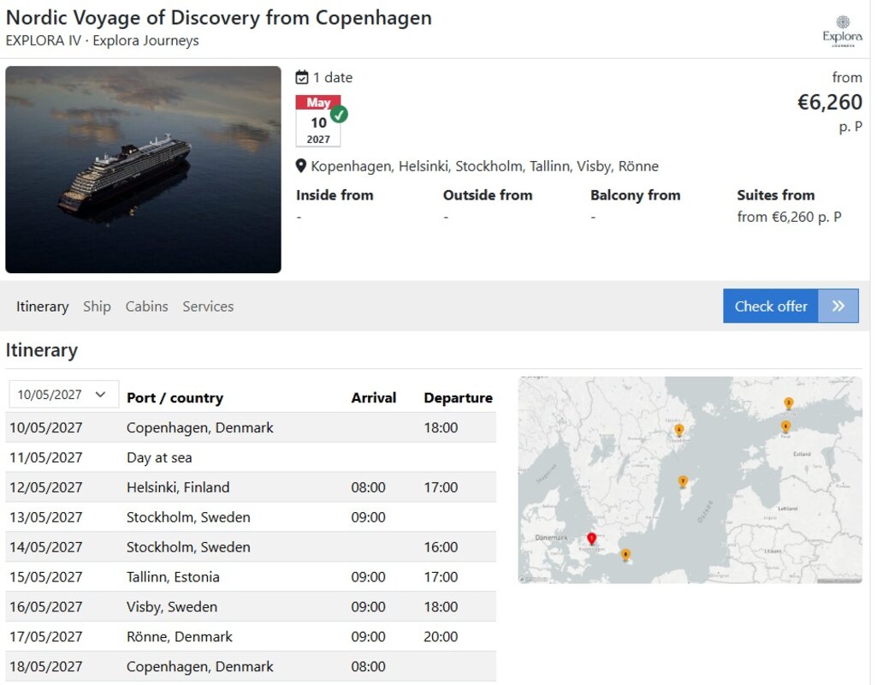Screen dimensions: 877x685
Task: Click the Tallinn map marker
Action: (x=785, y=427)
